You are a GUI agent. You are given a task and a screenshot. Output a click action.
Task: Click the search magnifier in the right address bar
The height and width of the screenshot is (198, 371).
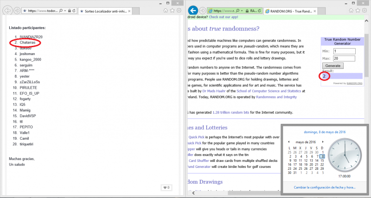(236, 10)
